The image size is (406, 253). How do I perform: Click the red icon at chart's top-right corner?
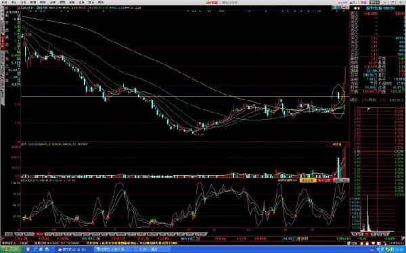coord(346,7)
